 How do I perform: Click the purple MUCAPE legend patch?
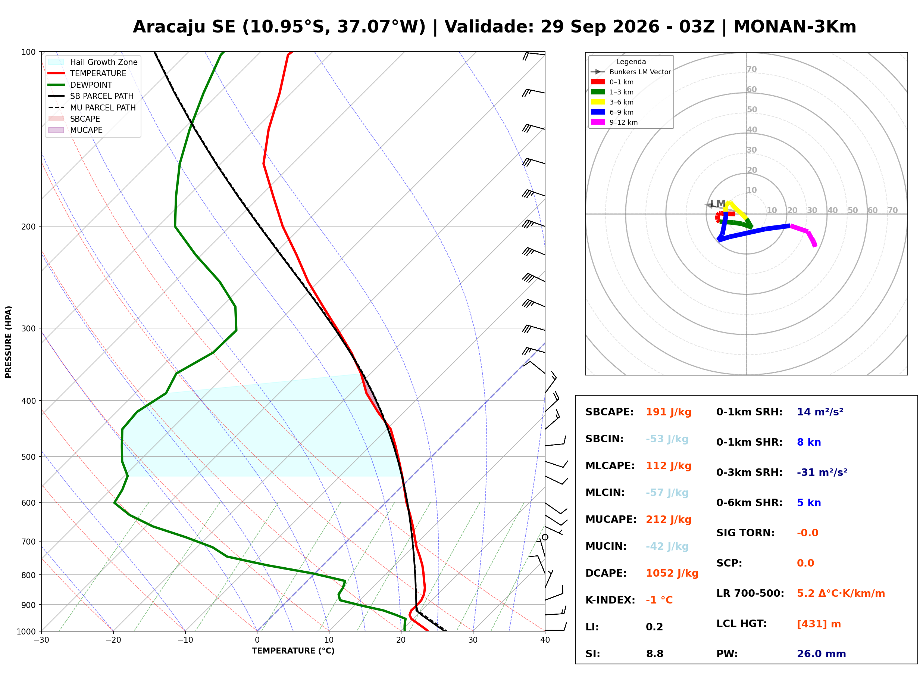56,130
